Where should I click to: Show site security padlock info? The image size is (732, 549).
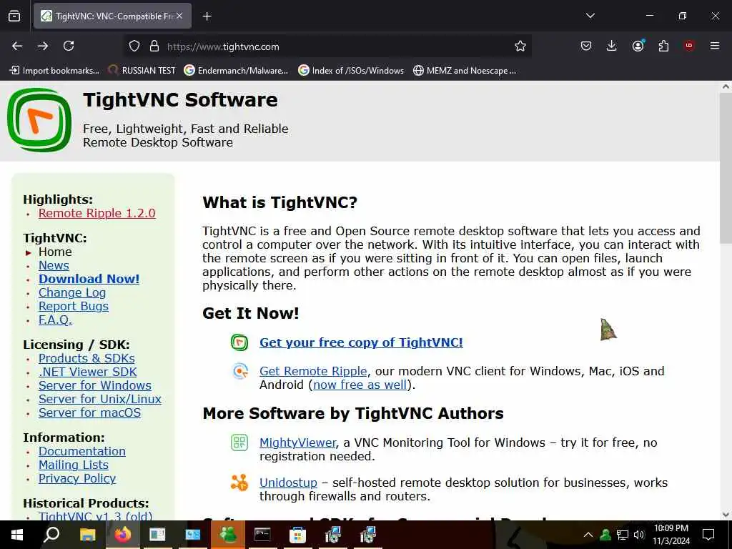tap(154, 46)
